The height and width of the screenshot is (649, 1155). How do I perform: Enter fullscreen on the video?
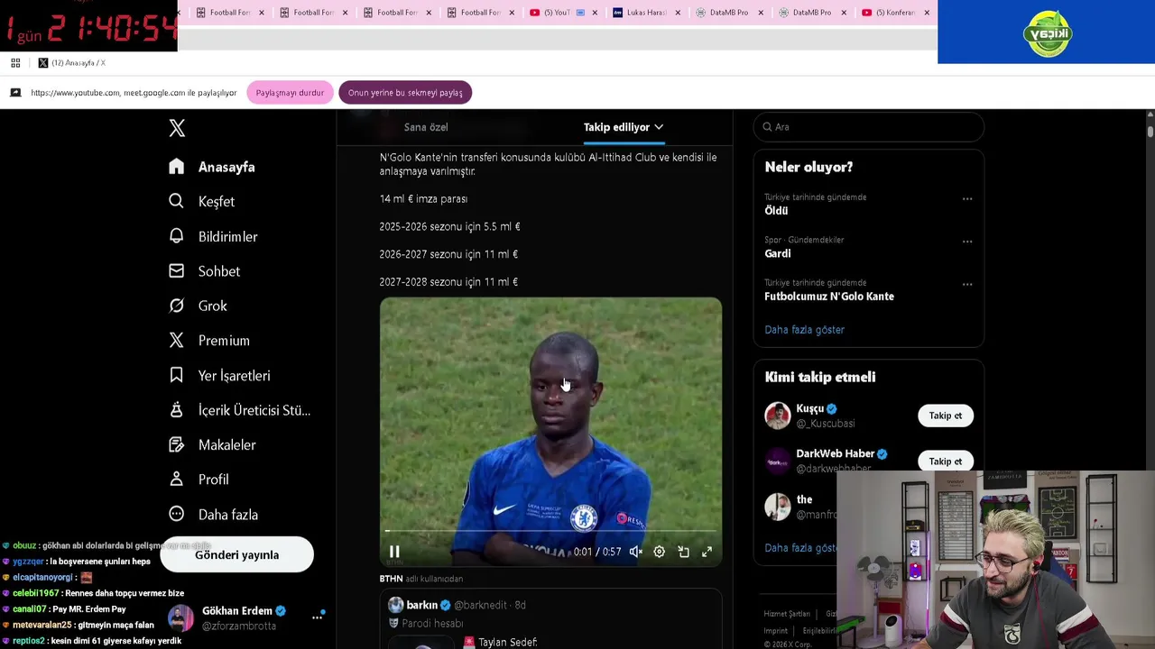(x=707, y=552)
